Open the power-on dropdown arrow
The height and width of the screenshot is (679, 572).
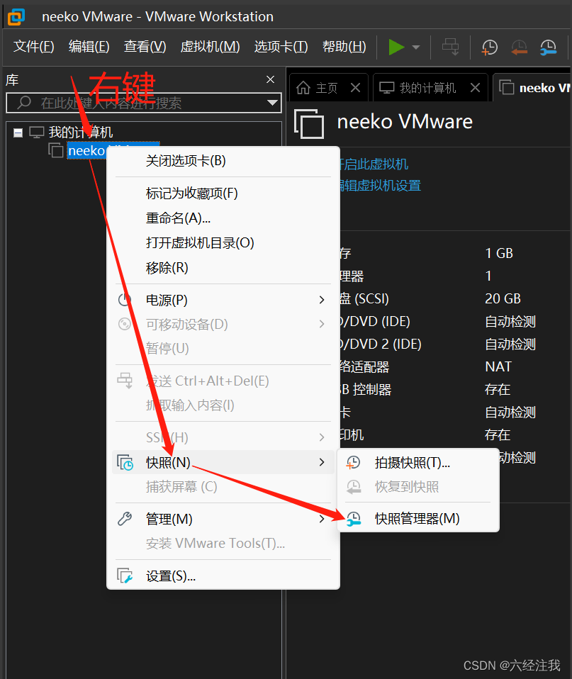[x=416, y=47]
